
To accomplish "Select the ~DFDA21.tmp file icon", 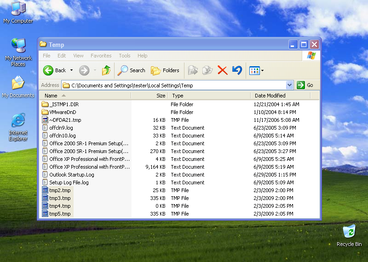I will pos(45,120).
